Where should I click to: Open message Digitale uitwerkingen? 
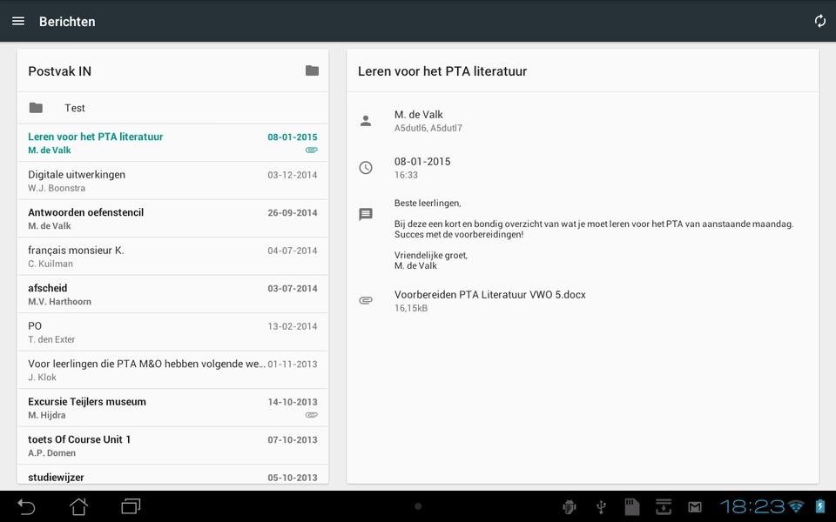pos(172,181)
